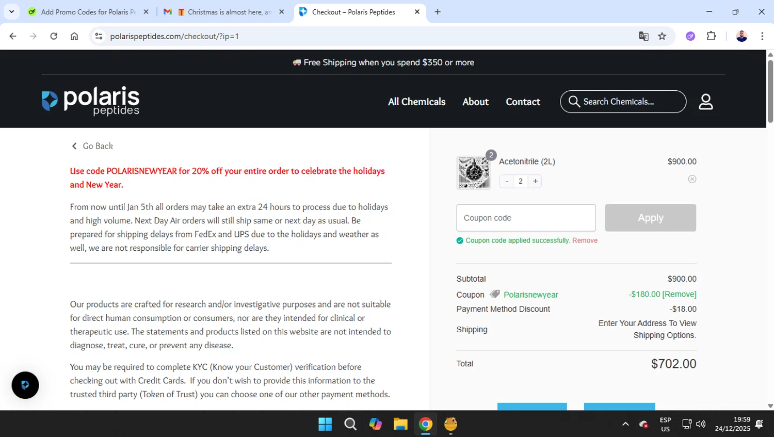The height and width of the screenshot is (437, 774).
Task: Open Copilot from the taskbar
Action: click(375, 424)
